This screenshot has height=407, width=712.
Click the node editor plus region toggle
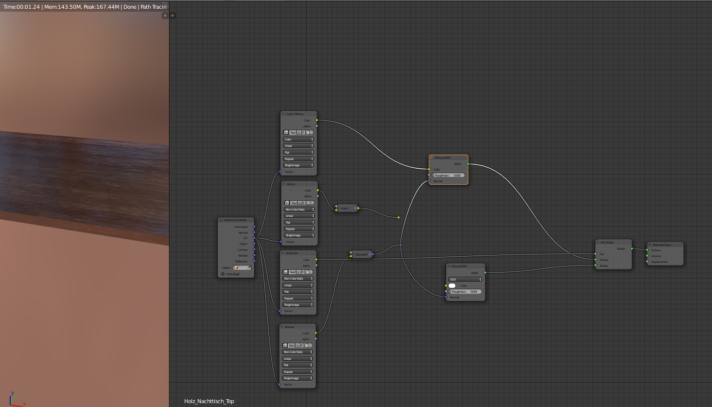173,15
